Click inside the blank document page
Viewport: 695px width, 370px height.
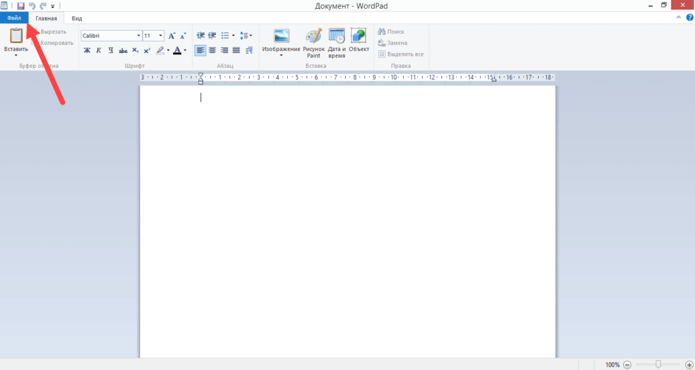tap(347, 217)
